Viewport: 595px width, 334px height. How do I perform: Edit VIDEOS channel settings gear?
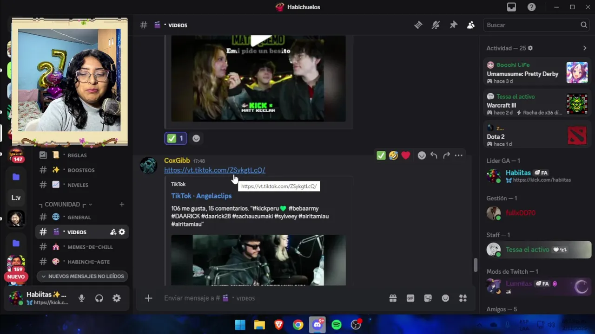coord(122,232)
